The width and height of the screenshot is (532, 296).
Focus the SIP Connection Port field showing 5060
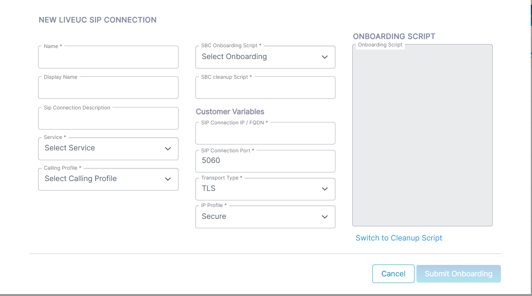[x=265, y=161]
